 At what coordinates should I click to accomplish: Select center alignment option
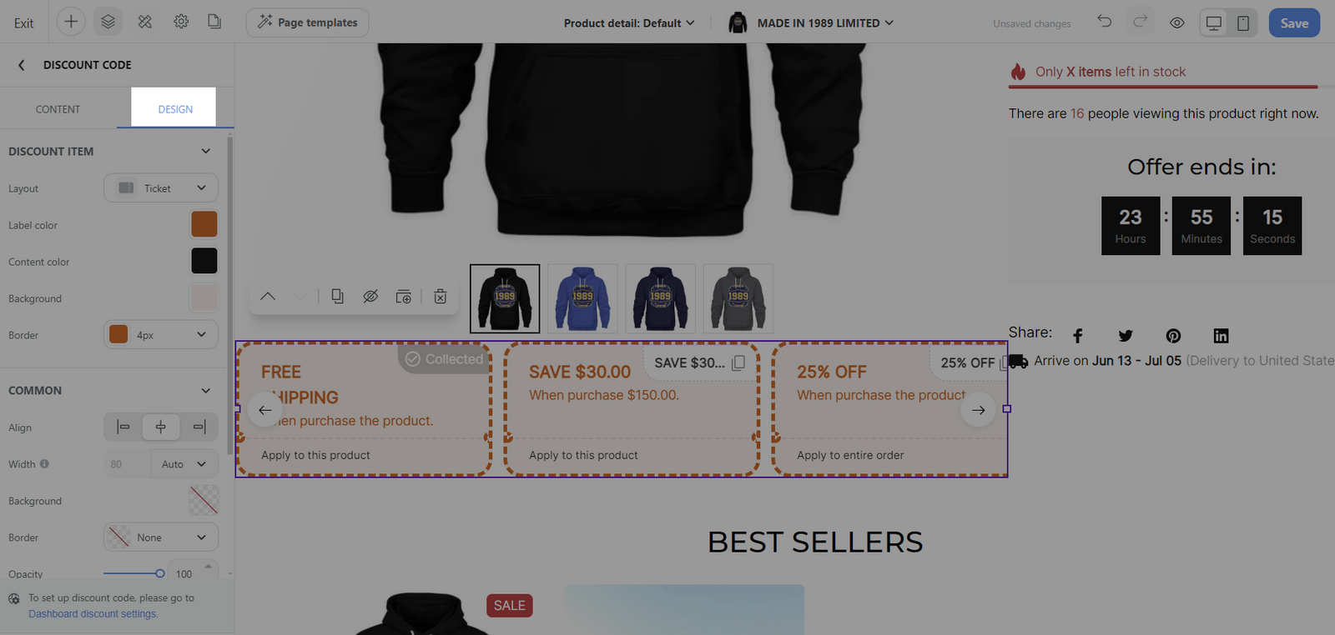[161, 427]
